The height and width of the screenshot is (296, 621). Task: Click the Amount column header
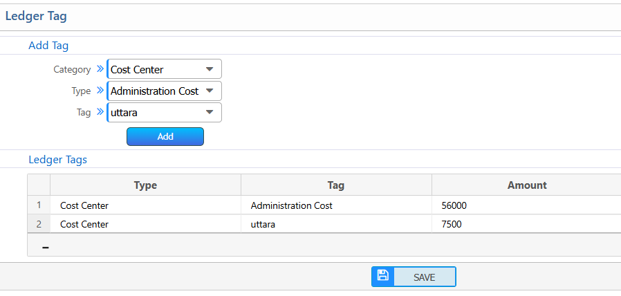(x=526, y=185)
